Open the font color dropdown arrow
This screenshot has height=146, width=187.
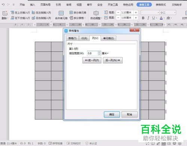pyautogui.click(x=164, y=18)
